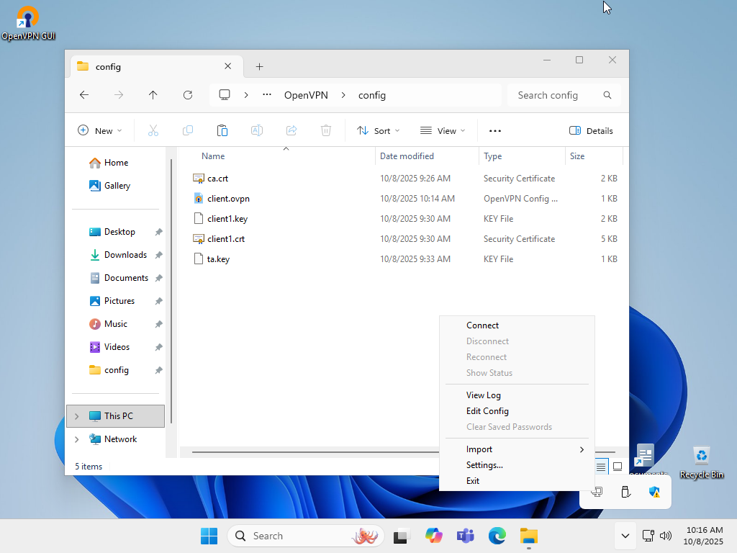Screen dimensions: 737x553
Task: Open OpenVPN Settings... from the menu
Action: point(484,465)
